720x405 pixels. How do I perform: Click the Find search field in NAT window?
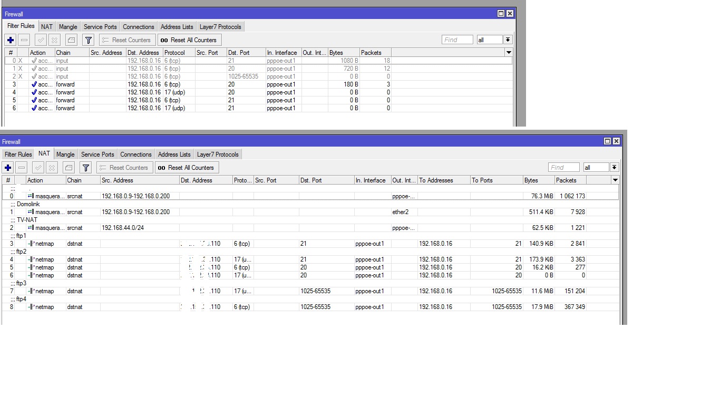[x=563, y=168]
